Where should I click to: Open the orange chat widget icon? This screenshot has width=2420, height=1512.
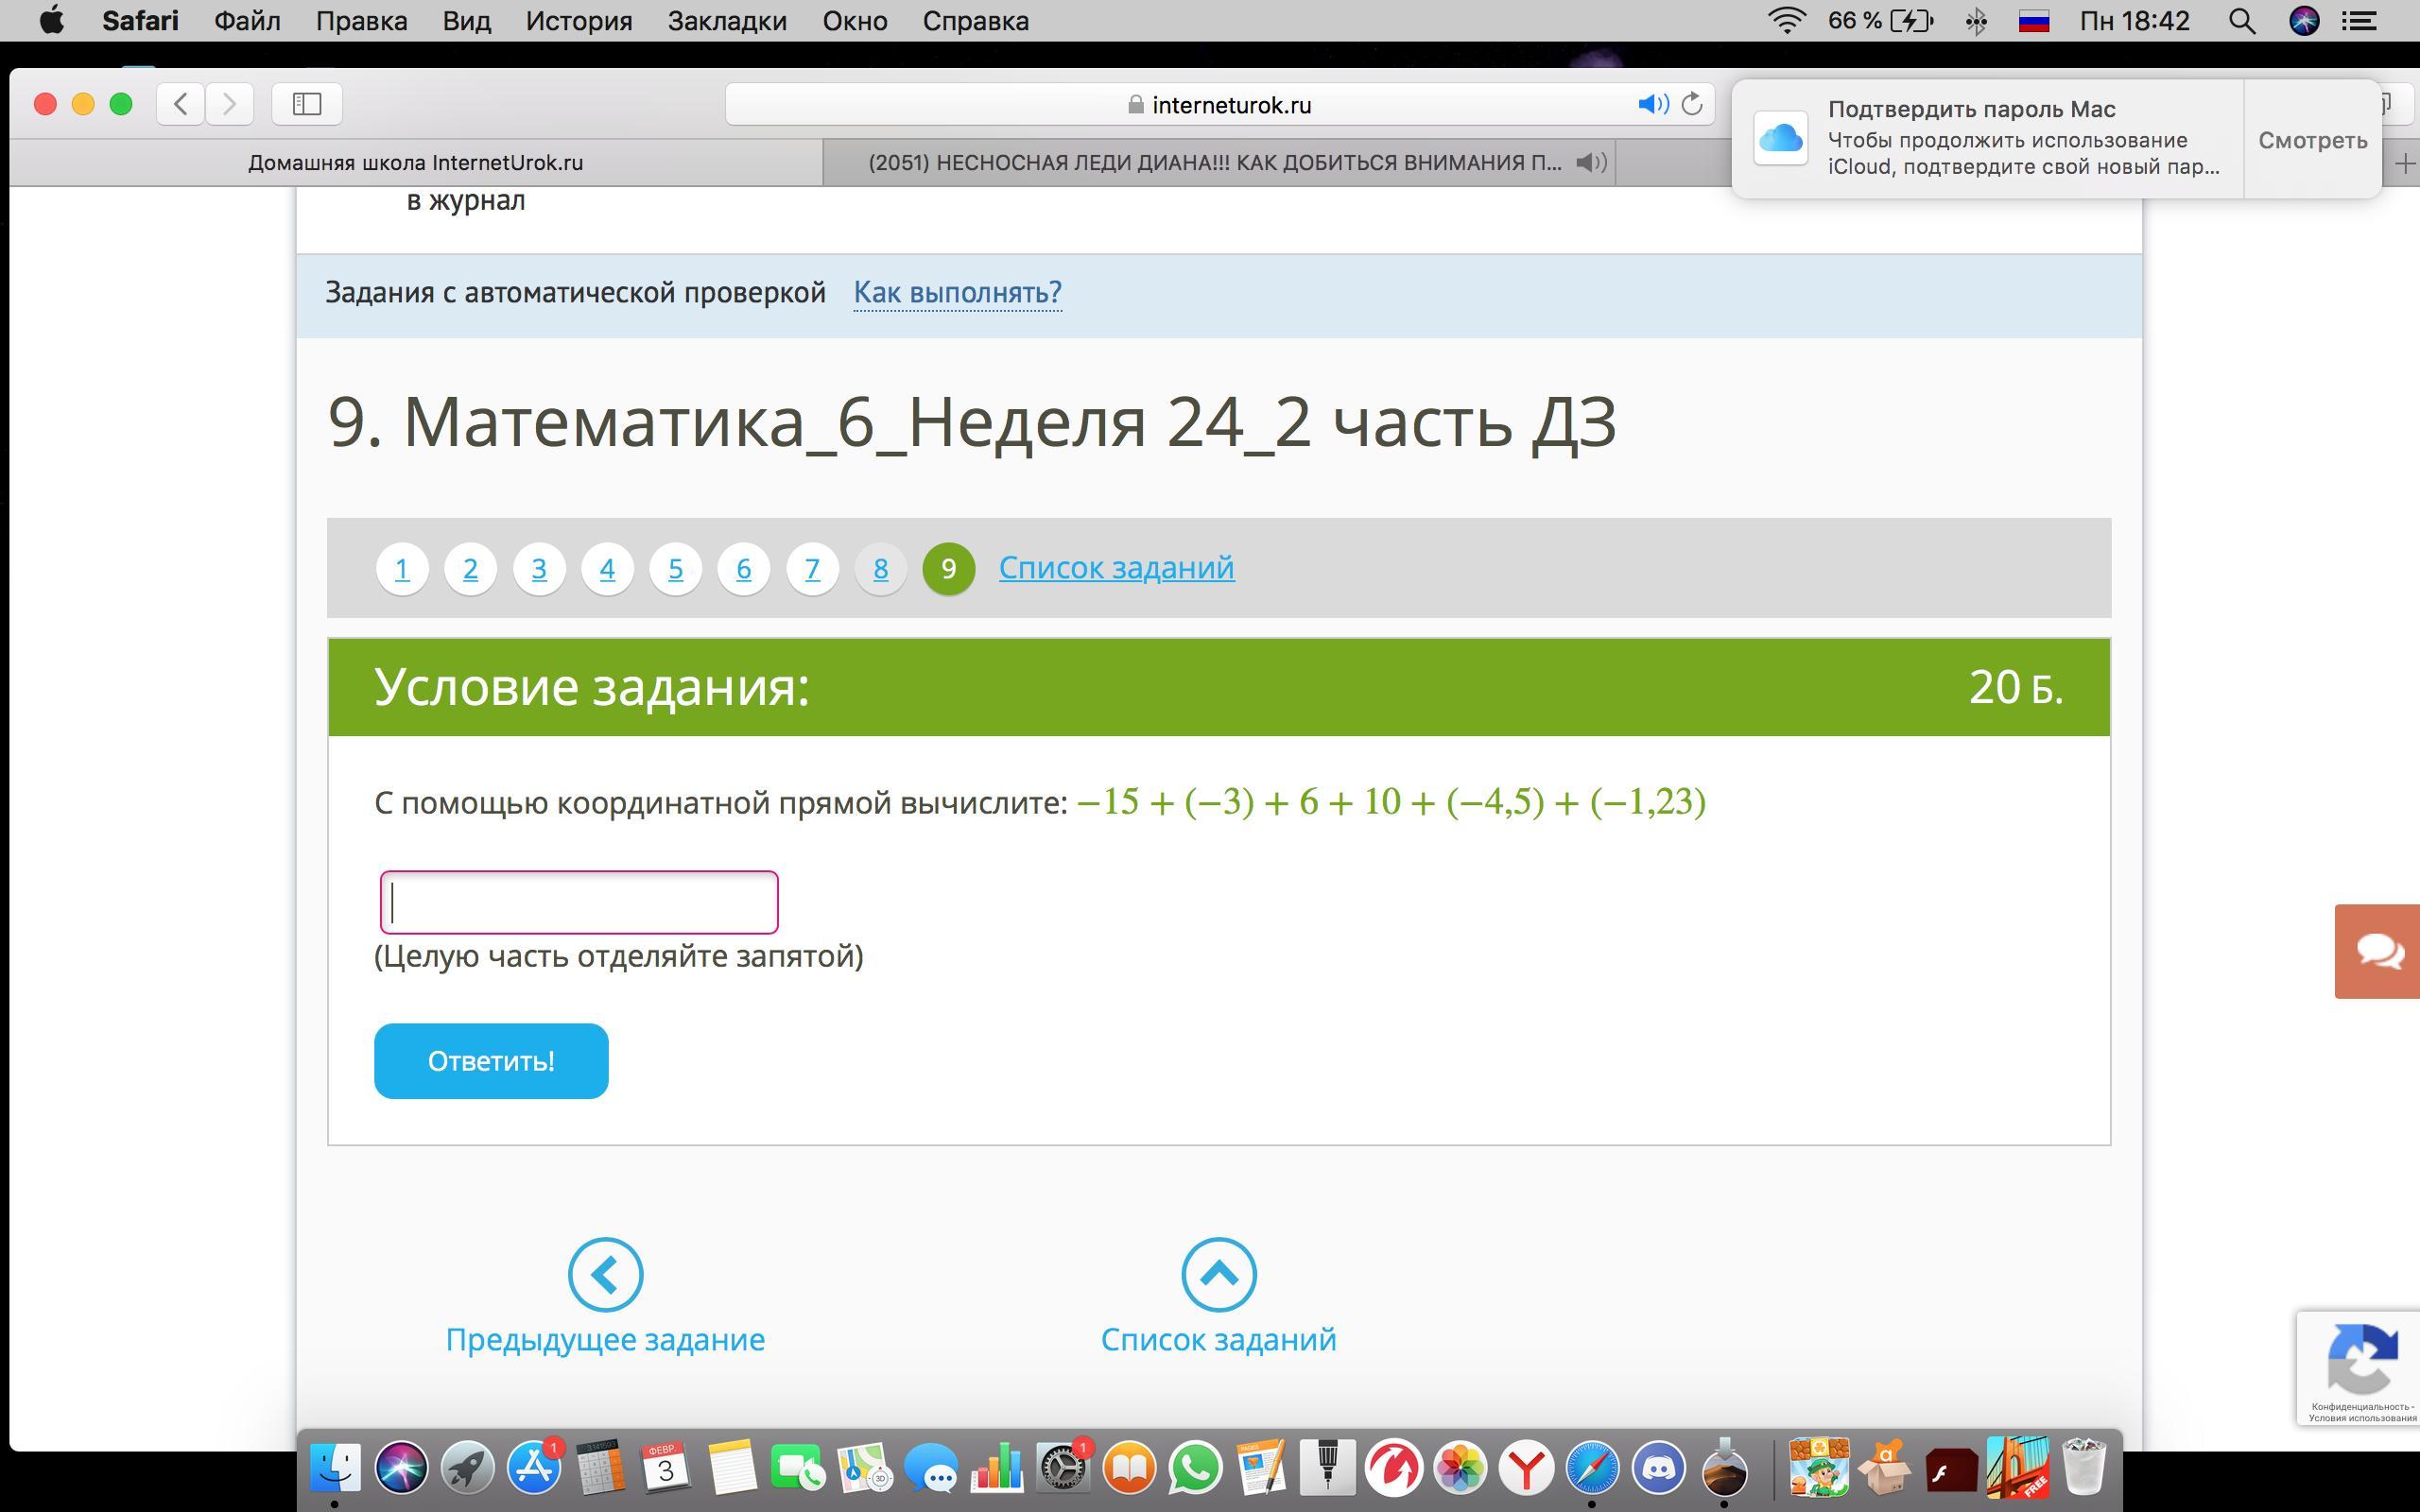pos(2379,951)
